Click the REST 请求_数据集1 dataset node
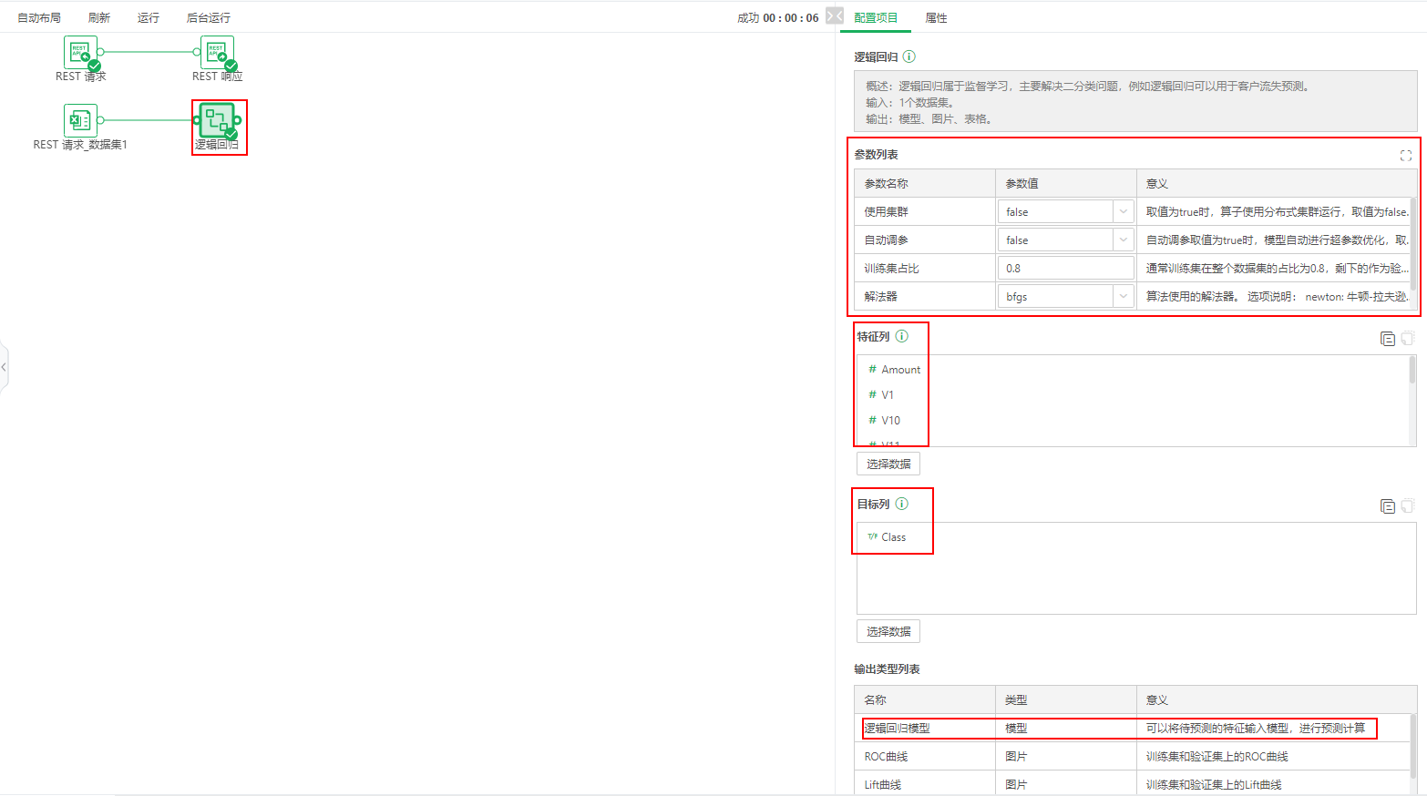The image size is (1427, 796). coord(80,119)
